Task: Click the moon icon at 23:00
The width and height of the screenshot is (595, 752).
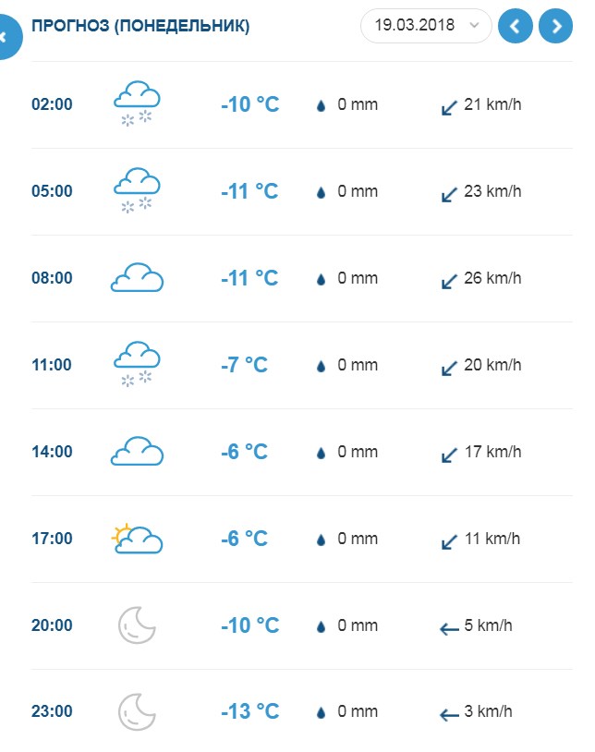Action: click(137, 711)
